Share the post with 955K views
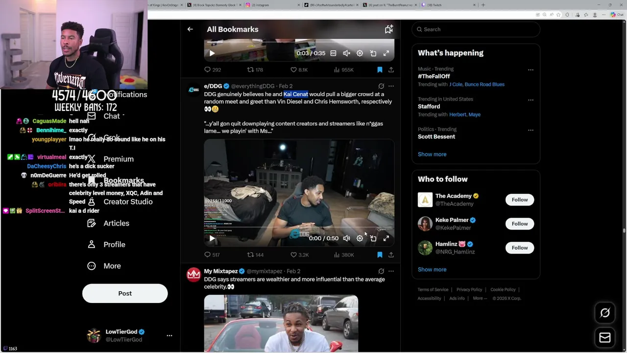627x353 pixels. [391, 70]
